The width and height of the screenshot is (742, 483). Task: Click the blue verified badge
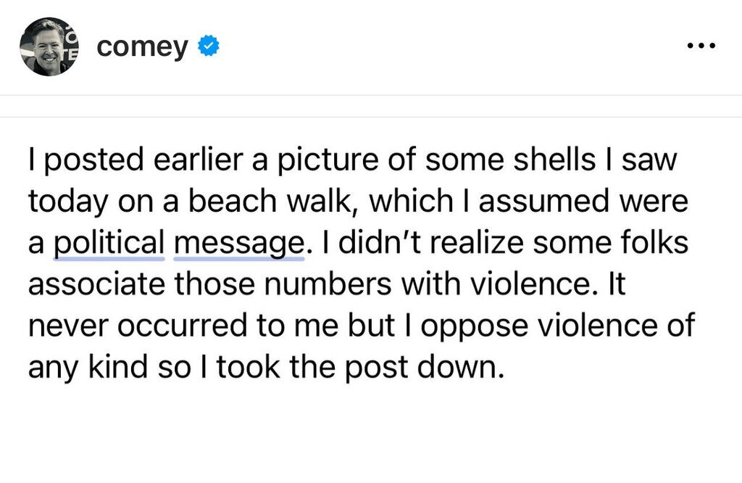coord(209,47)
